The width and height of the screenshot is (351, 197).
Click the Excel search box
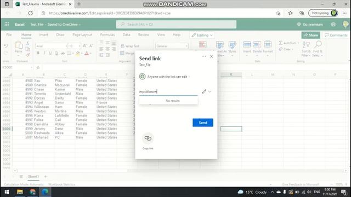pos(176,24)
